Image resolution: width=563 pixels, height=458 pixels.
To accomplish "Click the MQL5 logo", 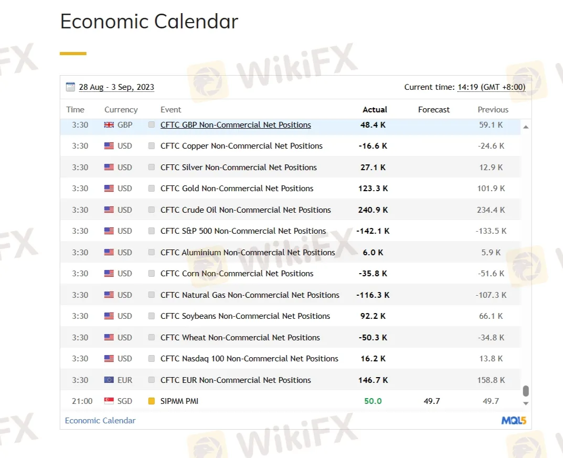I will (x=514, y=421).
